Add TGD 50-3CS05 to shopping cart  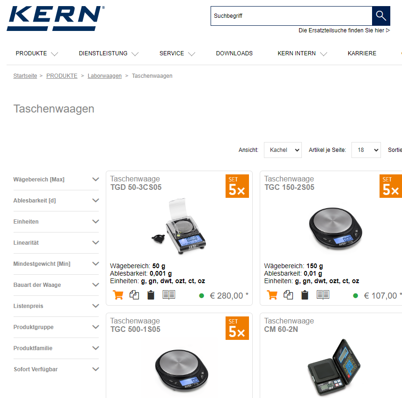[x=118, y=295]
